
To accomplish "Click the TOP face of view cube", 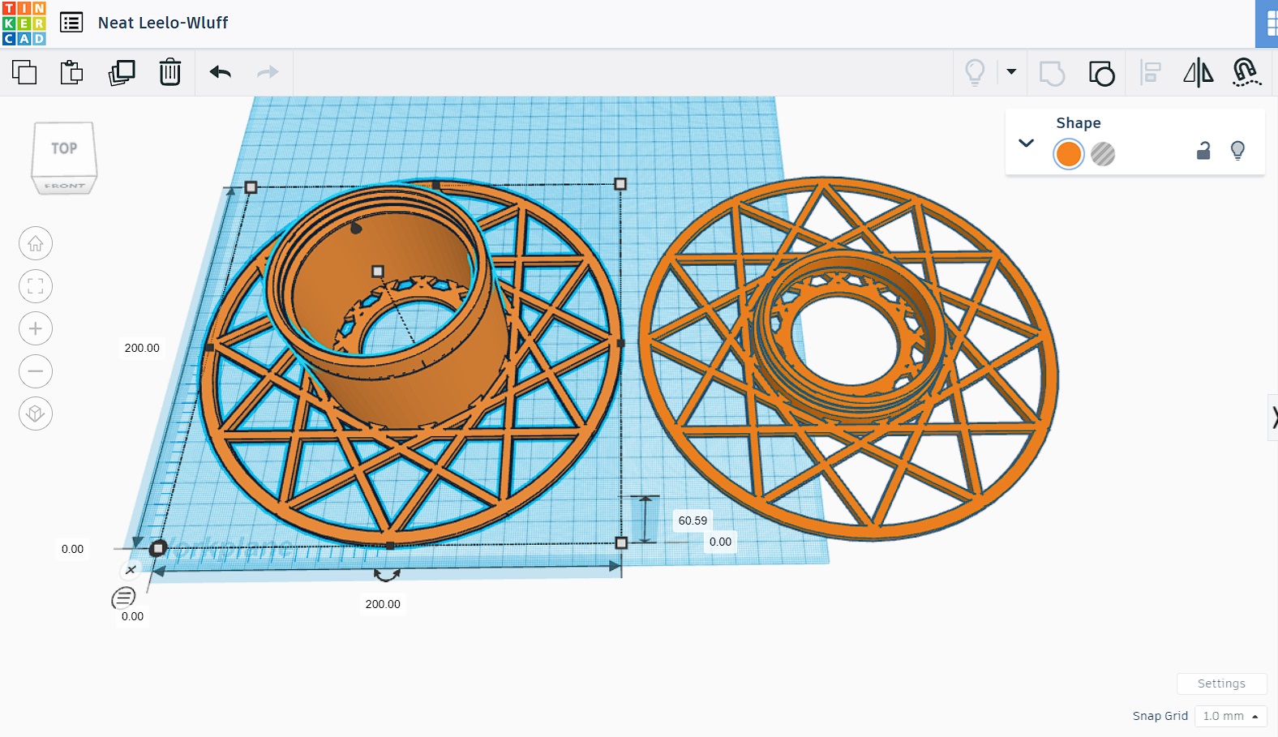I will pyautogui.click(x=64, y=148).
